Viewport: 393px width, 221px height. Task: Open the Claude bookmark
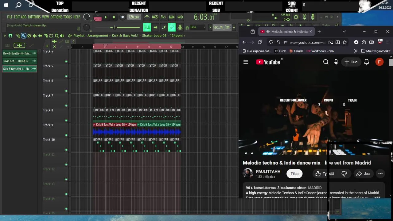click(x=296, y=51)
